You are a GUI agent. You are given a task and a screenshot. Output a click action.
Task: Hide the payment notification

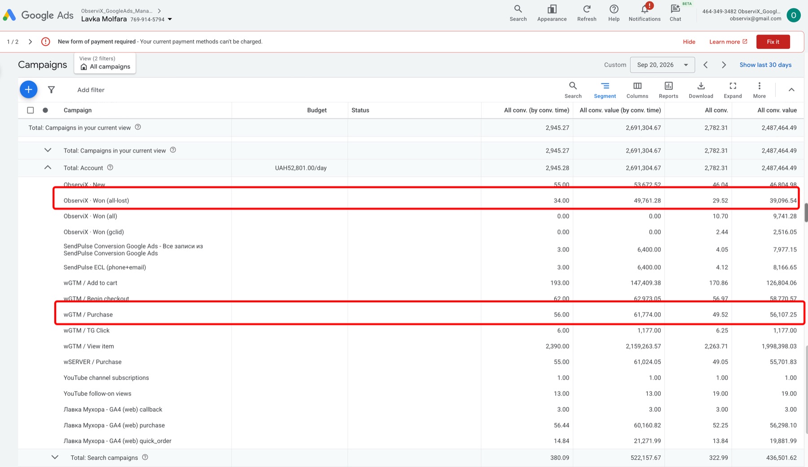click(689, 42)
